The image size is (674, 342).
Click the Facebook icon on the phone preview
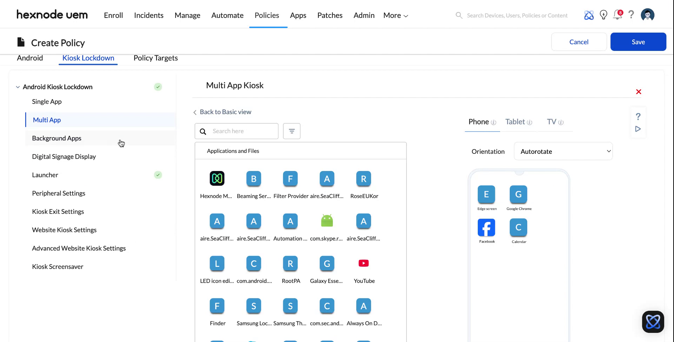[486, 228]
